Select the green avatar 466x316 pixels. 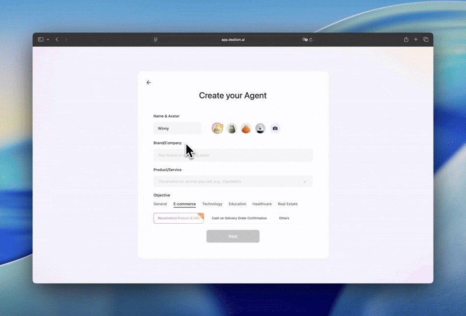tap(232, 129)
